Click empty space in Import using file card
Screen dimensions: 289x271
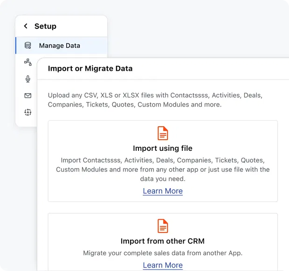click(84, 135)
